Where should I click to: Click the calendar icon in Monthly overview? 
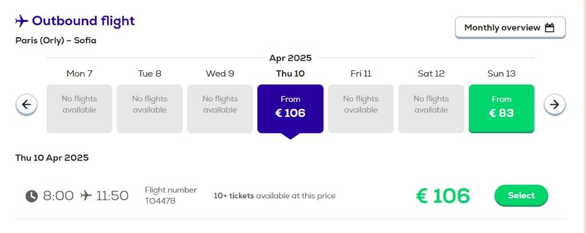(x=550, y=28)
